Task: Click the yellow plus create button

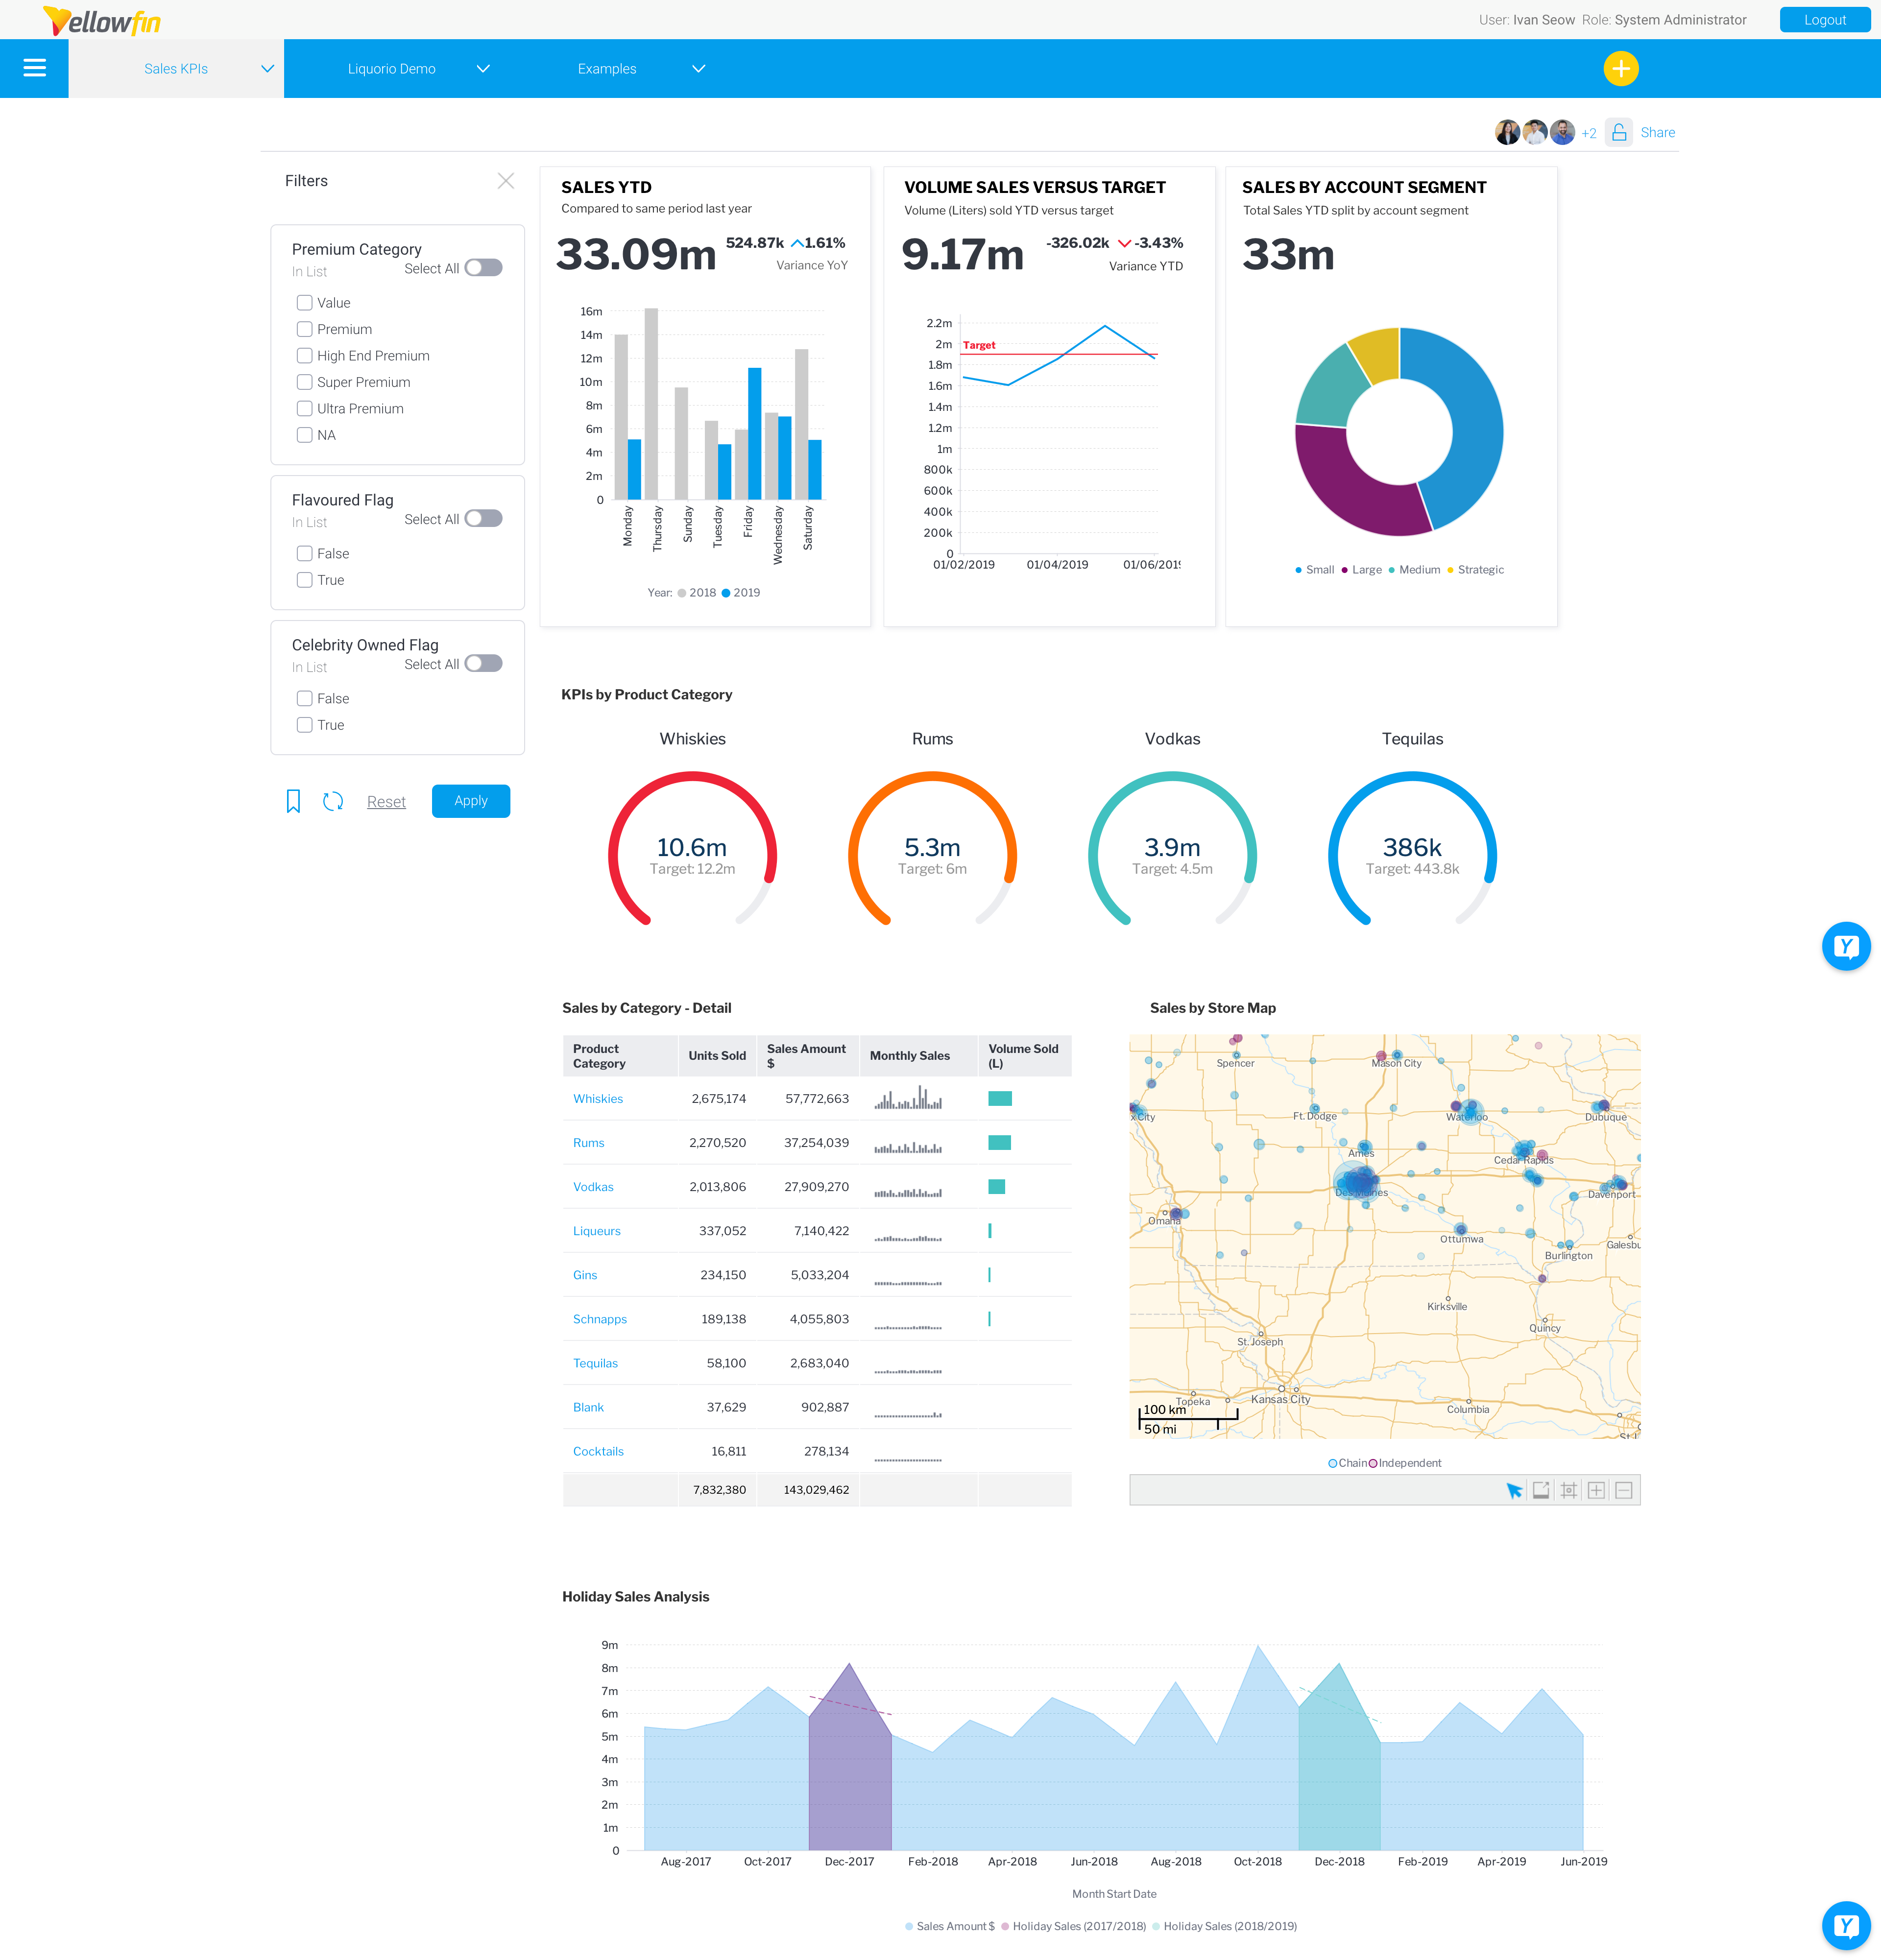Action: (1620, 68)
